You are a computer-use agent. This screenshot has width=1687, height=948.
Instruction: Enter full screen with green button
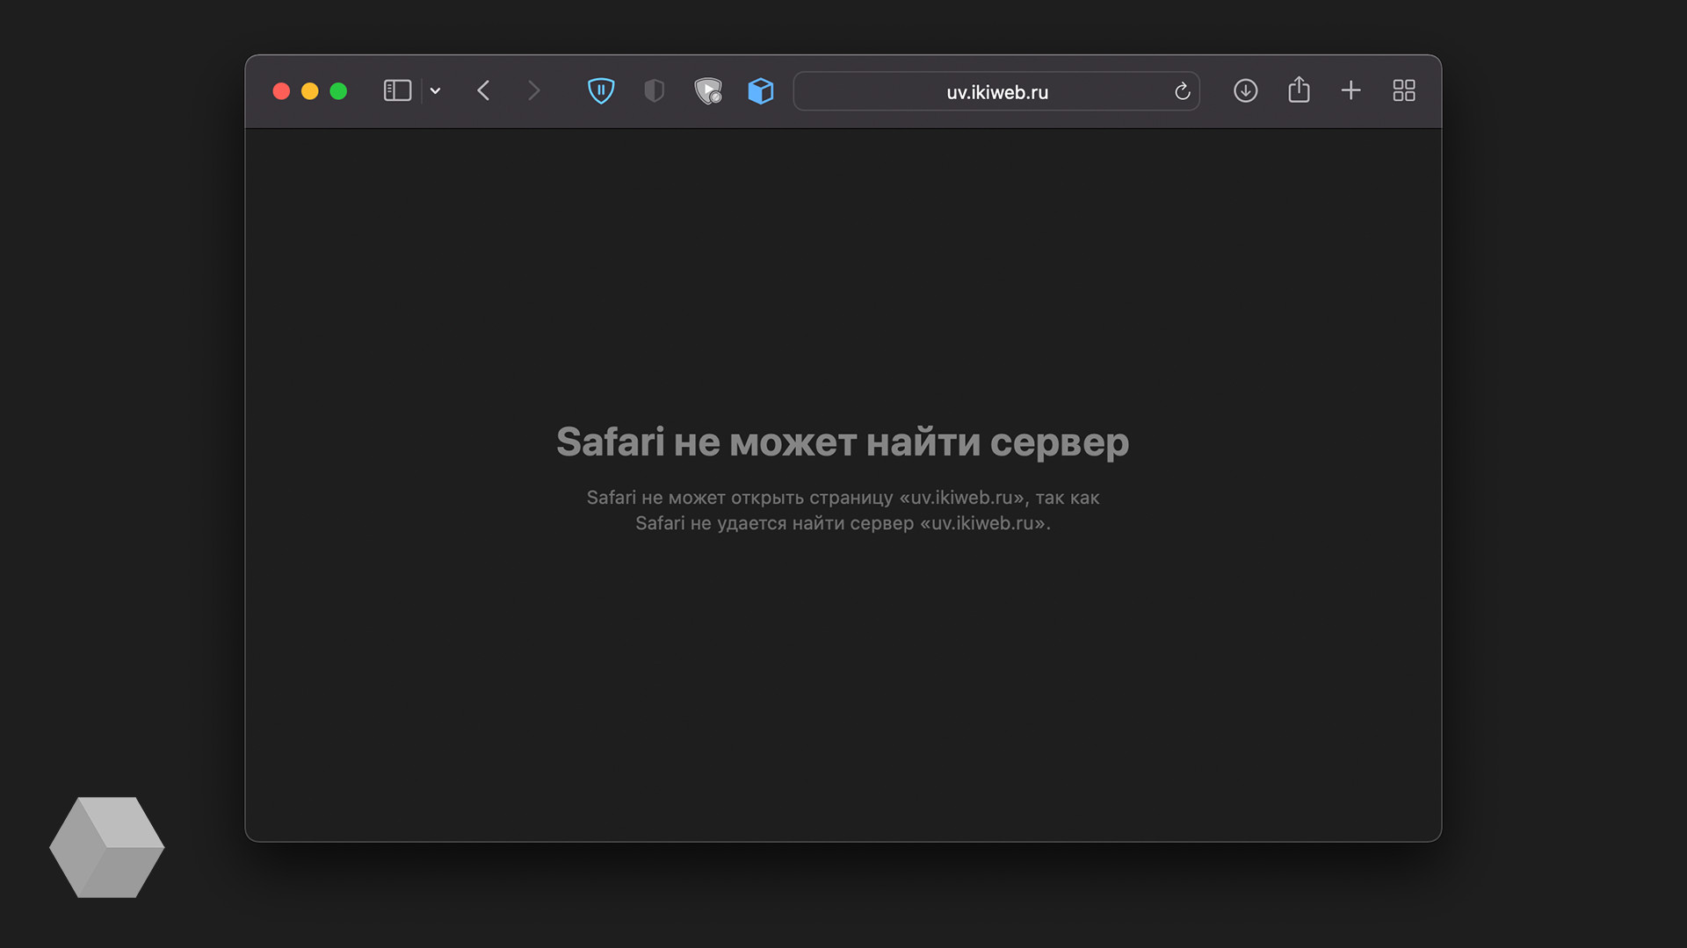(338, 91)
